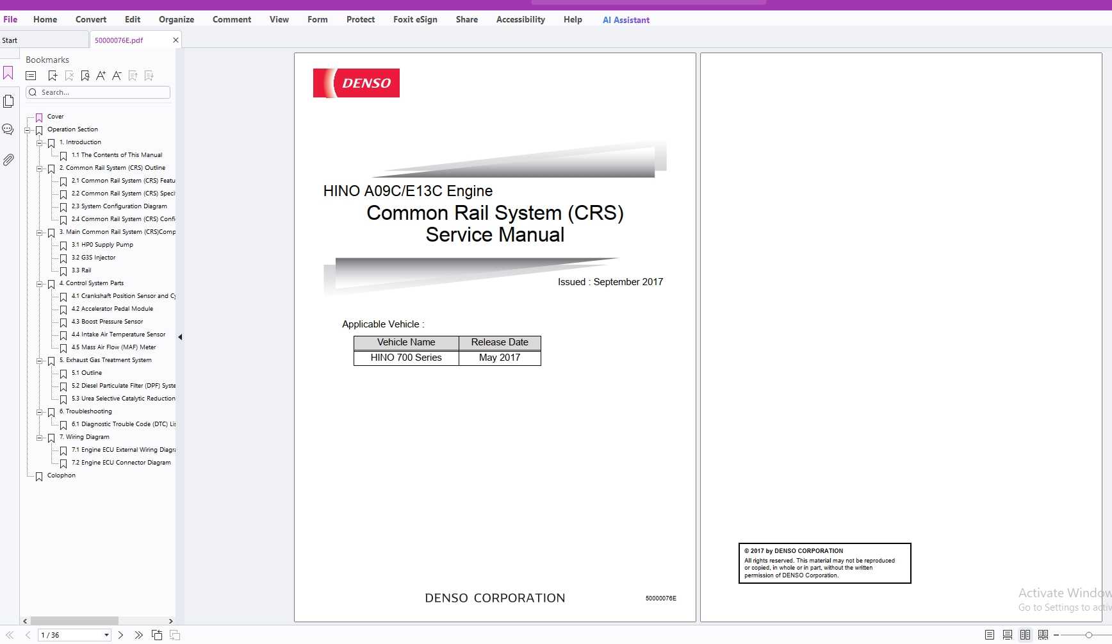The width and height of the screenshot is (1112, 644).
Task: Click the next view icon
Action: (175, 635)
